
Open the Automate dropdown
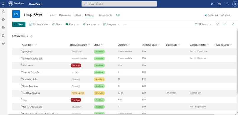coord(91,24)
